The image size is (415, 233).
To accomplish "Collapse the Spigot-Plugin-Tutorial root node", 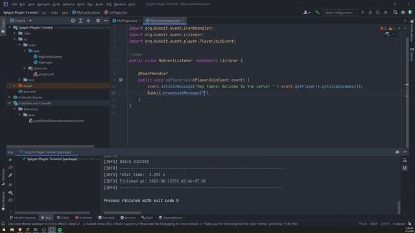I will coord(10,27).
